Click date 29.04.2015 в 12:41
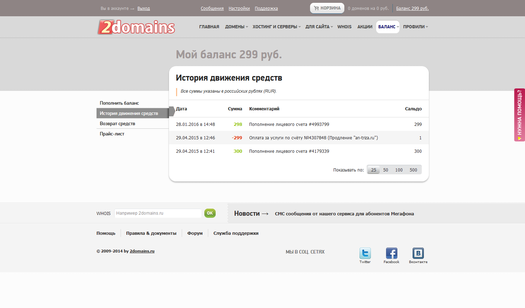The image size is (525, 308). [196, 151]
